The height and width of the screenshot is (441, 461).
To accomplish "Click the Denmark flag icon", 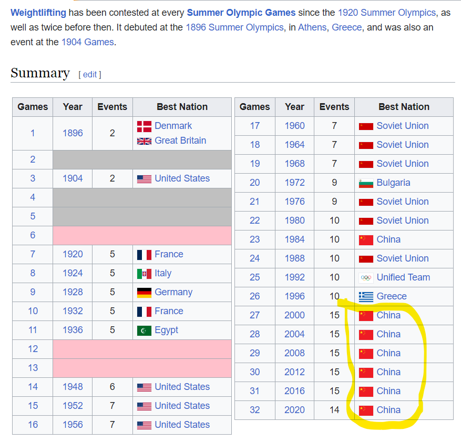I will click(145, 126).
